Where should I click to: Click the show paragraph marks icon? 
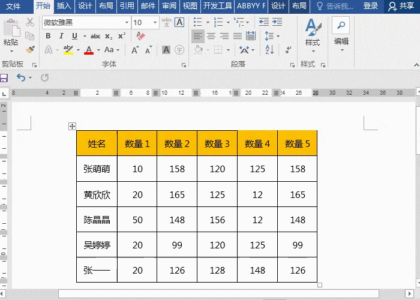288,50
